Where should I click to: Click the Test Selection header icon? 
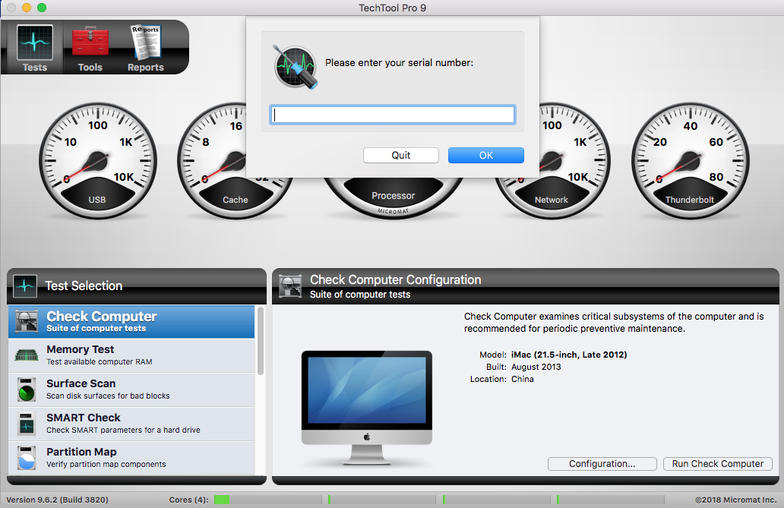click(x=25, y=286)
